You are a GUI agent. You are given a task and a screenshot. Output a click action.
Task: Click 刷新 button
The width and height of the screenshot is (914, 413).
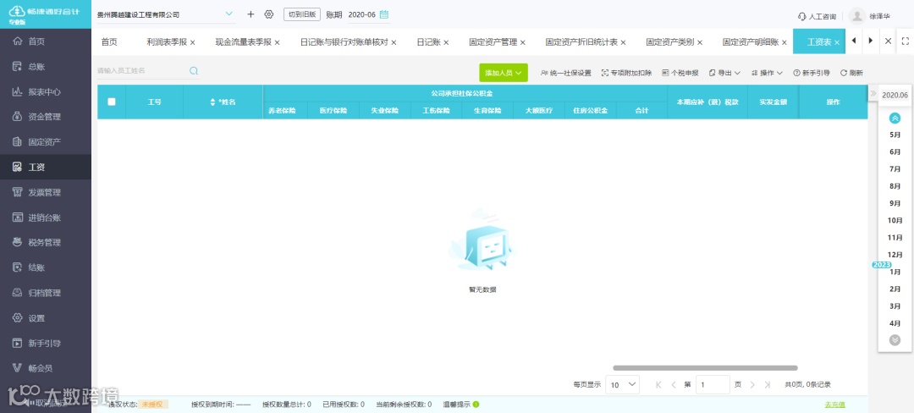pos(851,73)
